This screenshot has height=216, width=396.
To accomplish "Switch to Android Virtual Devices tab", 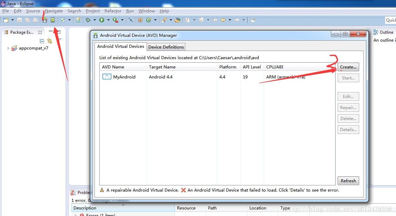I will [x=120, y=46].
